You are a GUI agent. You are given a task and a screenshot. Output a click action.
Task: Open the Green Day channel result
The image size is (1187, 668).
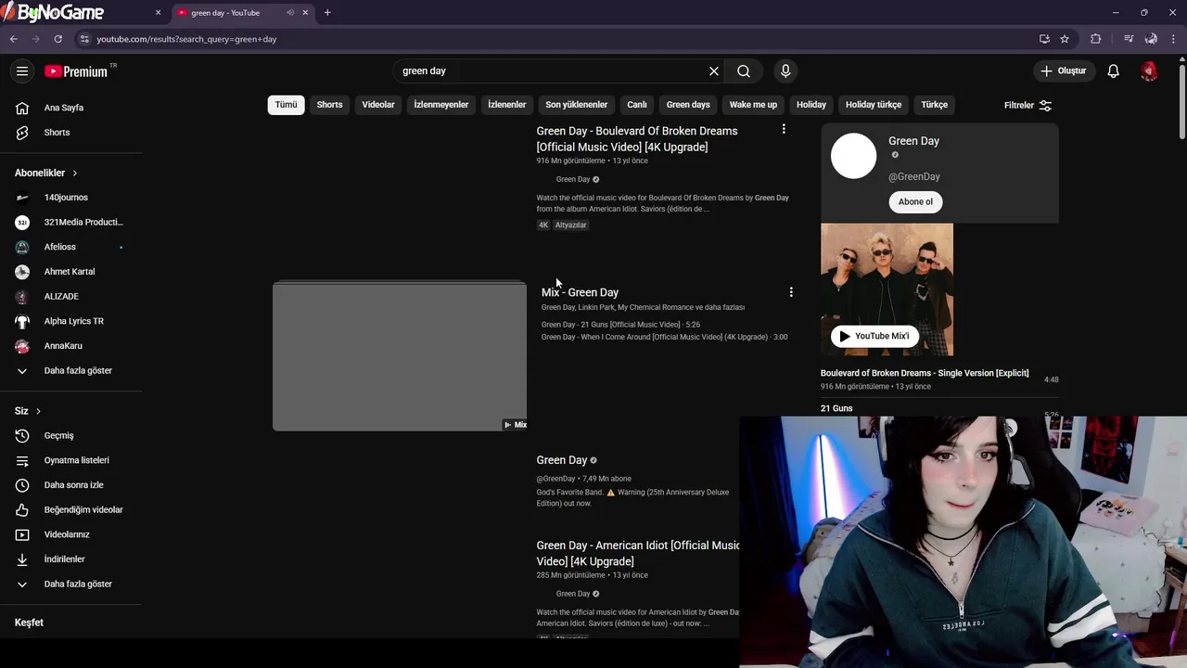(562, 460)
